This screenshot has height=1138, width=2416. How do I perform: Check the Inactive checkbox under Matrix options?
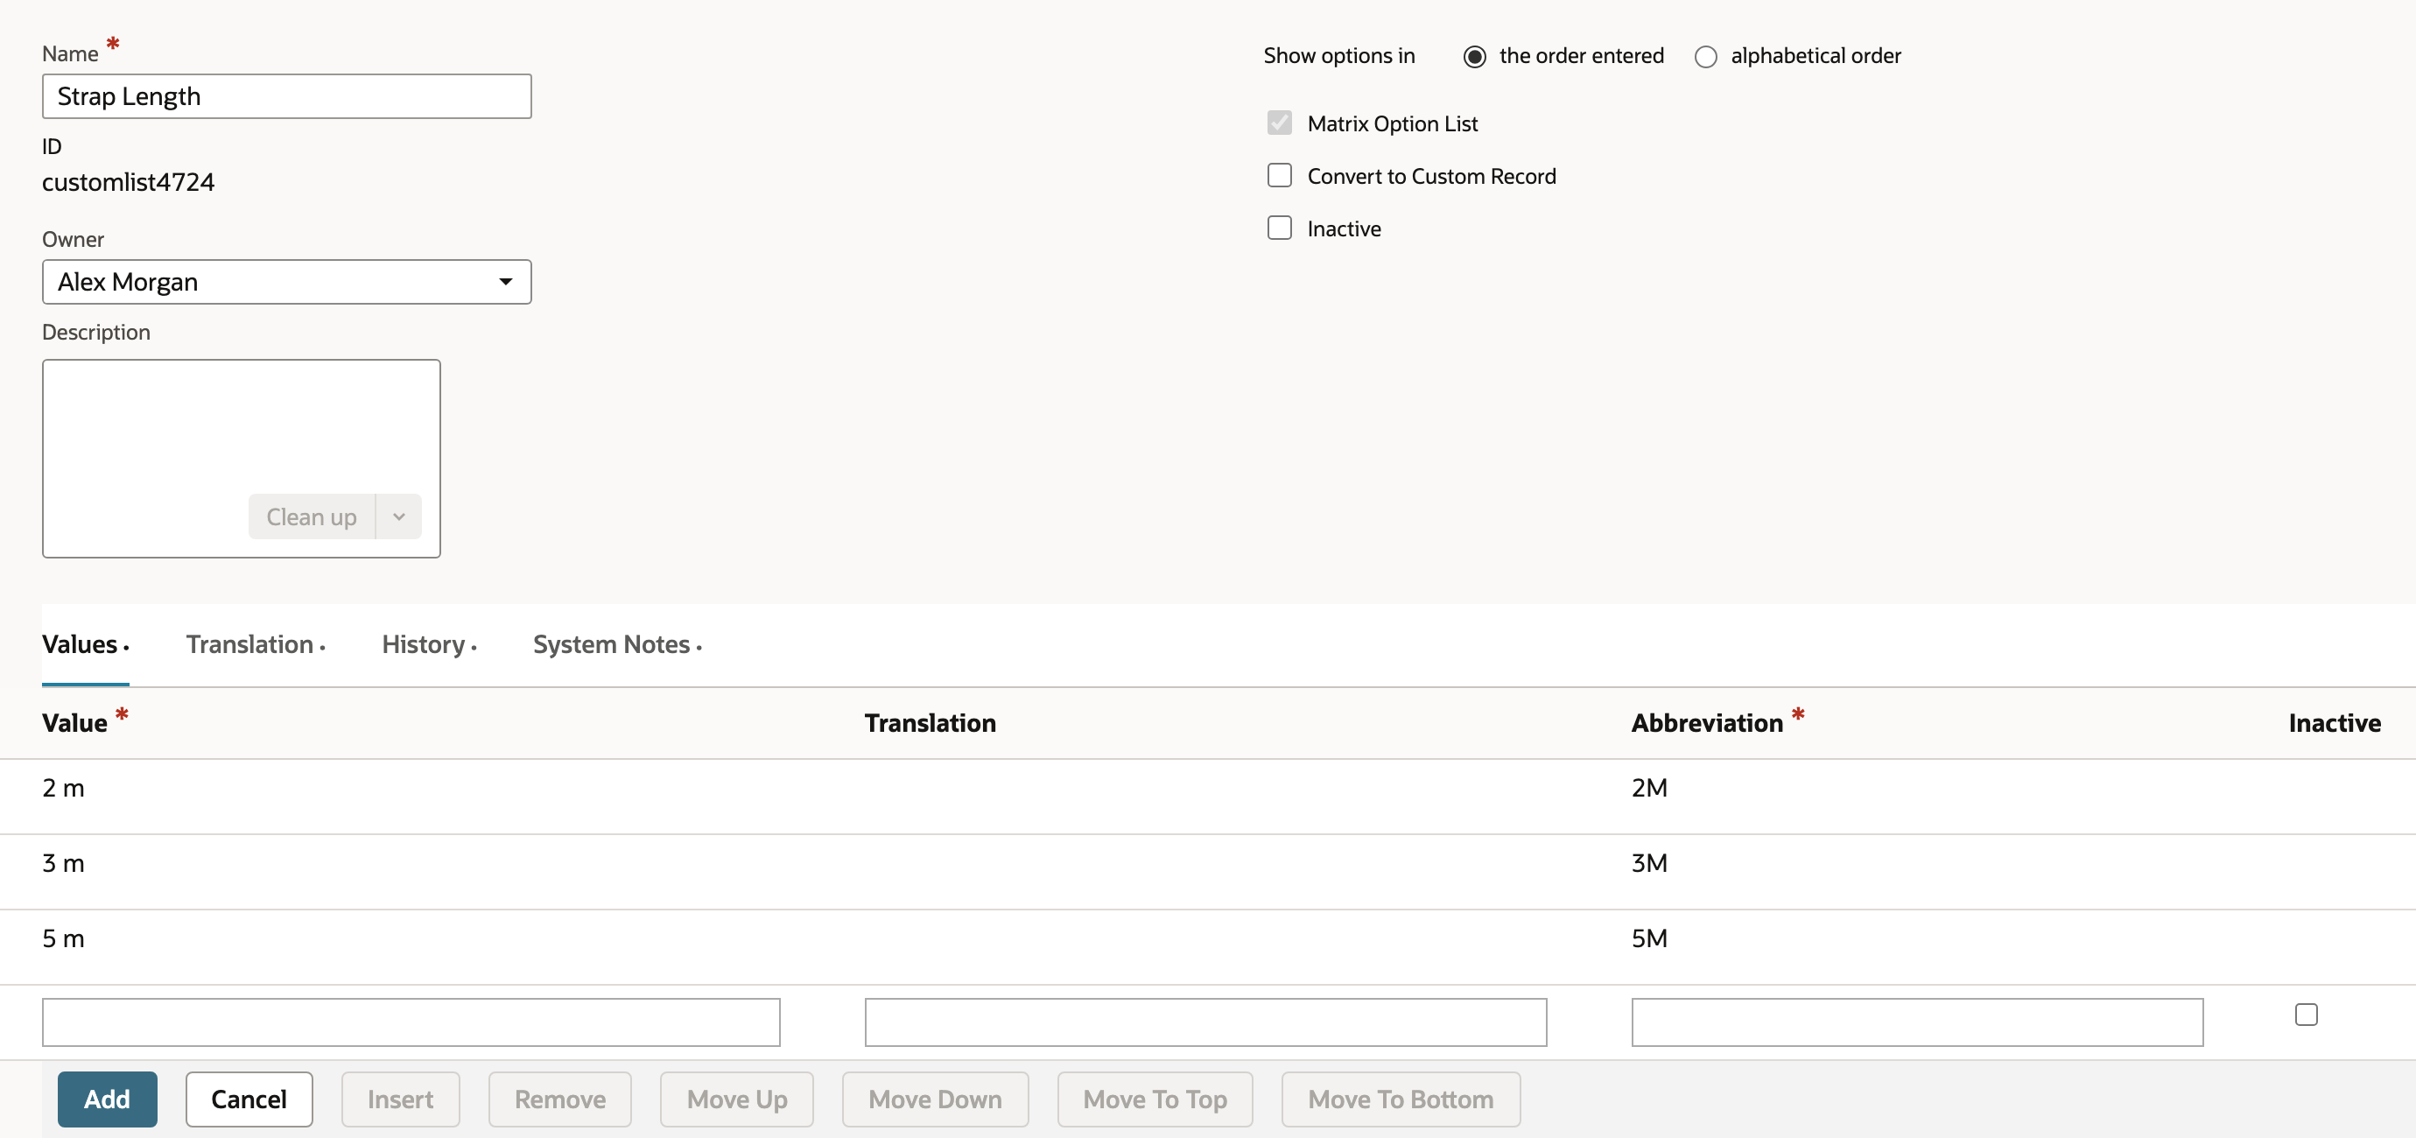tap(1279, 228)
